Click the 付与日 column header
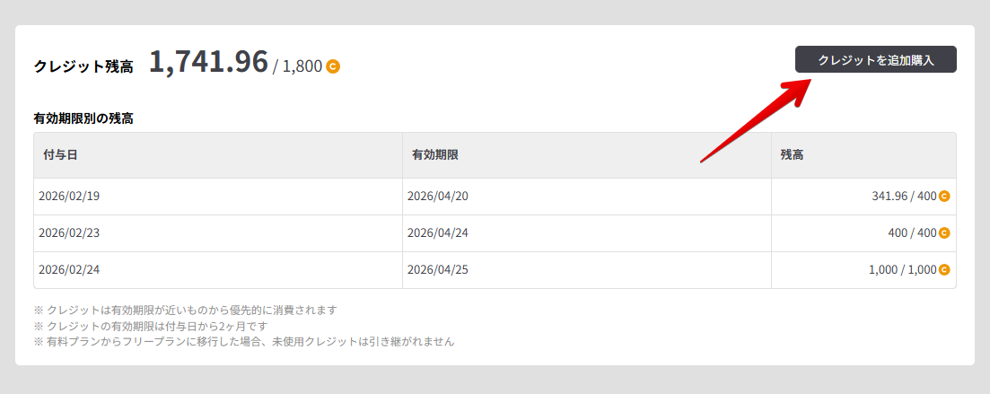The height and width of the screenshot is (394, 990). [x=60, y=155]
